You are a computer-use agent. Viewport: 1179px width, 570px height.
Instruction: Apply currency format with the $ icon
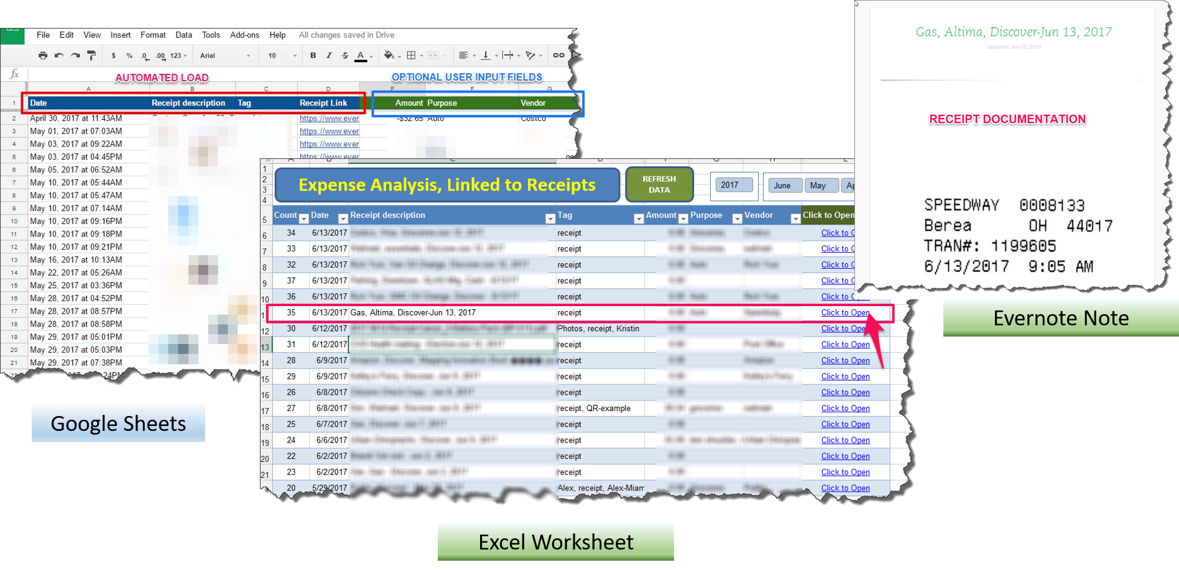pyautogui.click(x=113, y=56)
